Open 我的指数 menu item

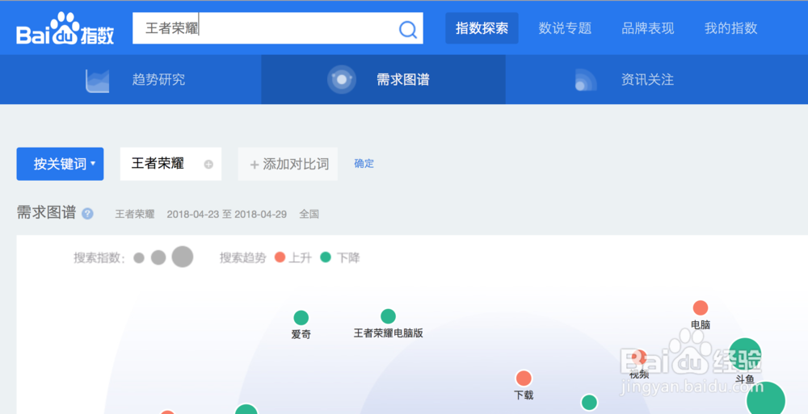coord(730,28)
